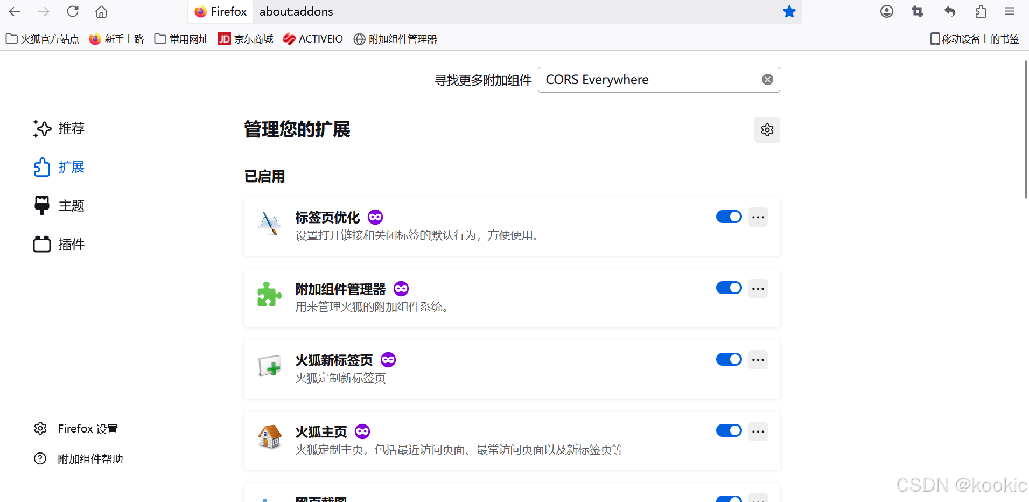1029x502 pixels.
Task: Click the Firefox logo in address bar
Action: pos(201,11)
